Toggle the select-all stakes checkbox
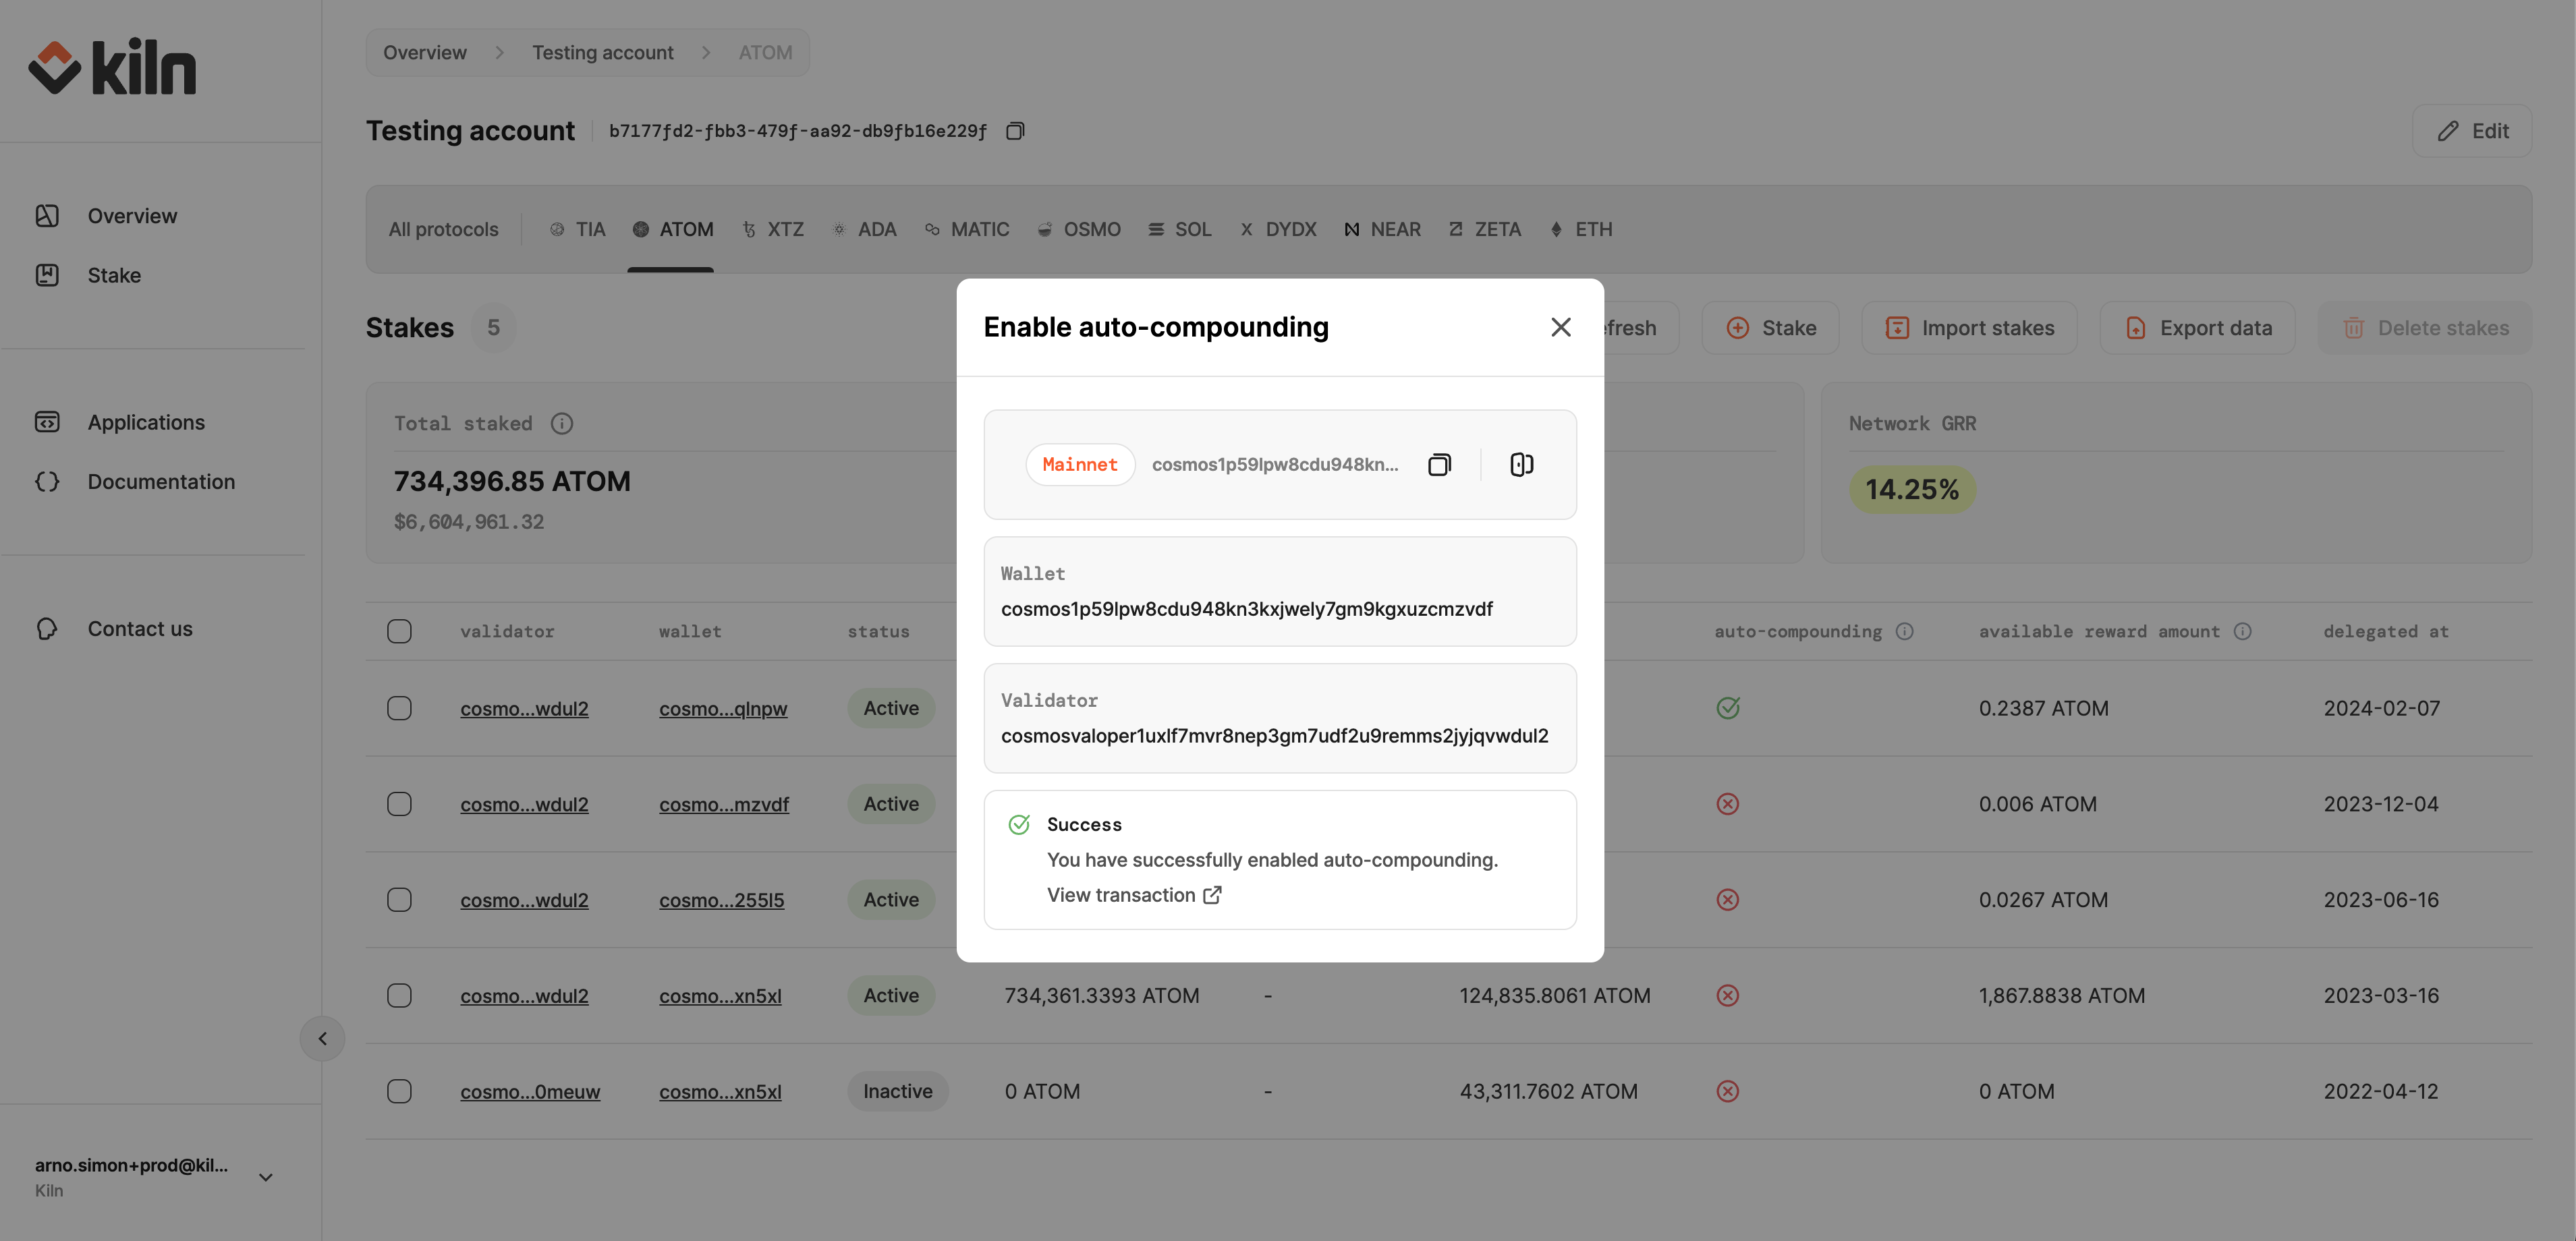Viewport: 2576px width, 1241px height. [399, 631]
